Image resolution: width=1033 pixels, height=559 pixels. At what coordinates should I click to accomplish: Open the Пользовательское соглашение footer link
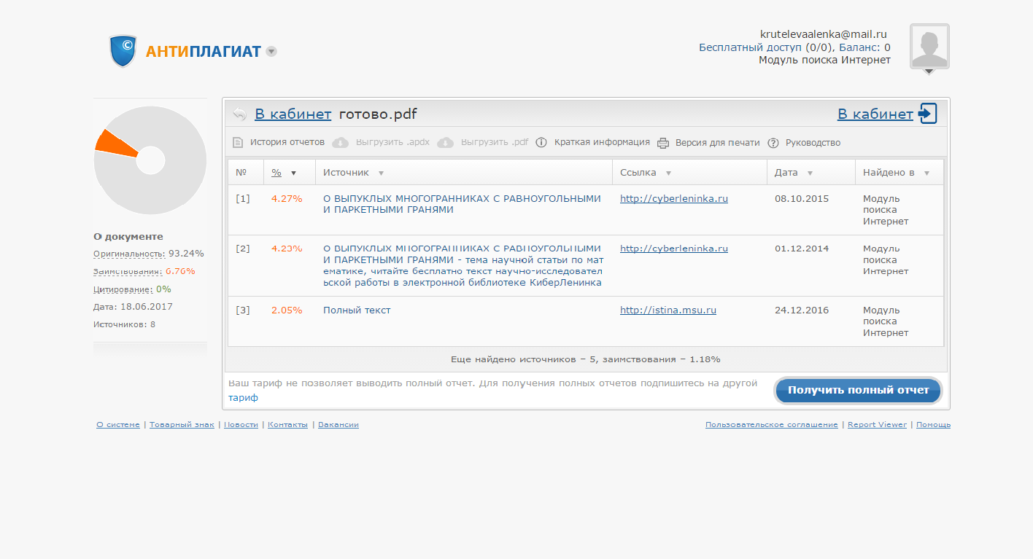point(771,424)
